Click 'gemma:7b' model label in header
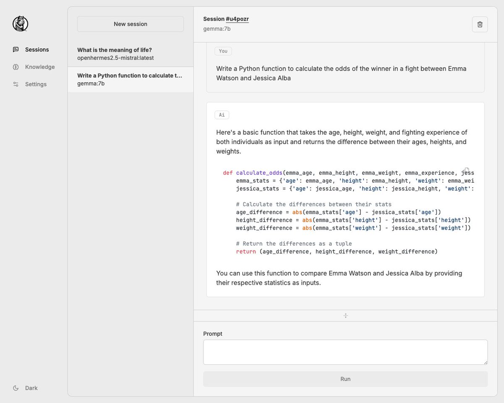Screen dimensions: 504x403 217,29
